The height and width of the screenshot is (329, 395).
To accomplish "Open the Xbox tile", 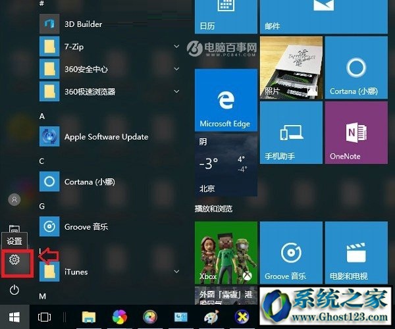I will click(x=226, y=253).
